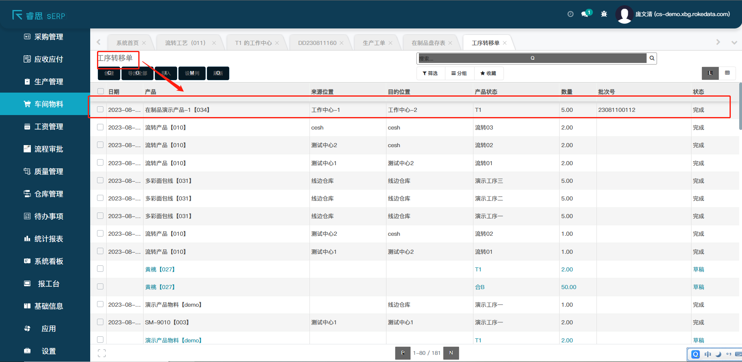Open chat messages with notification badge
This screenshot has height=362, width=742.
(586, 14)
